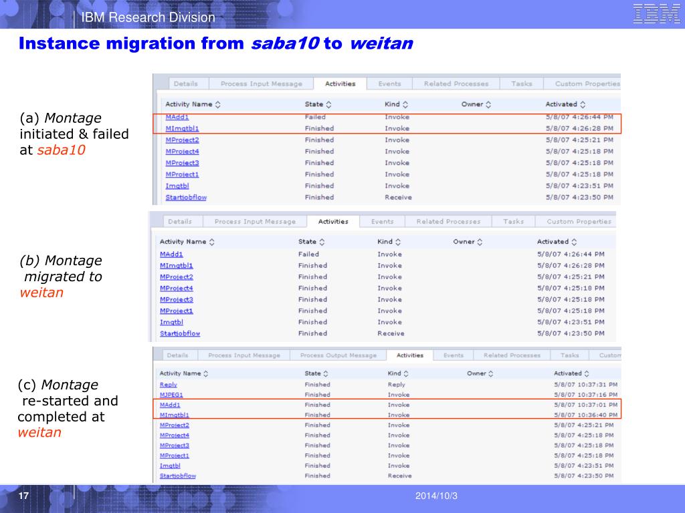This screenshot has height=513, width=685.
Task: Open Imgtbl link in panel (a)
Action: coord(177,186)
